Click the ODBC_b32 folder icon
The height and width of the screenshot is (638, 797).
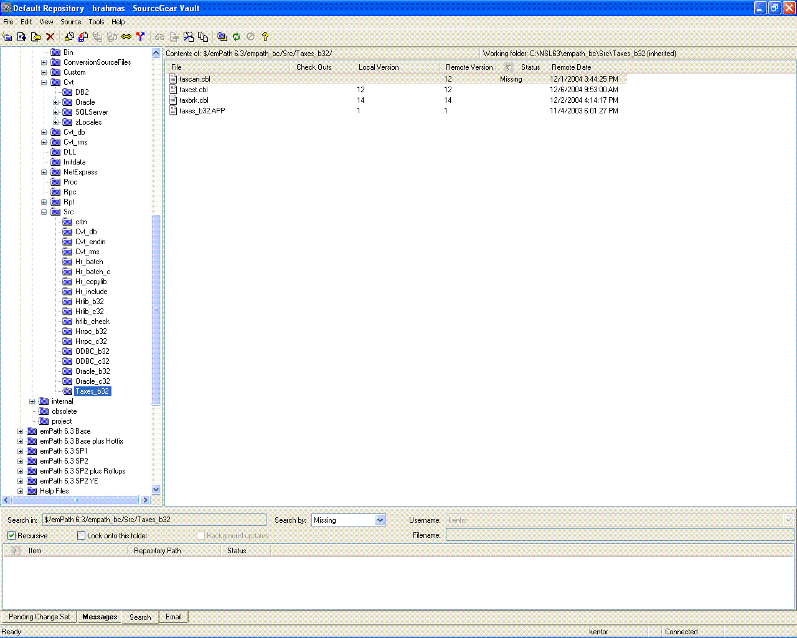pyautogui.click(x=67, y=351)
